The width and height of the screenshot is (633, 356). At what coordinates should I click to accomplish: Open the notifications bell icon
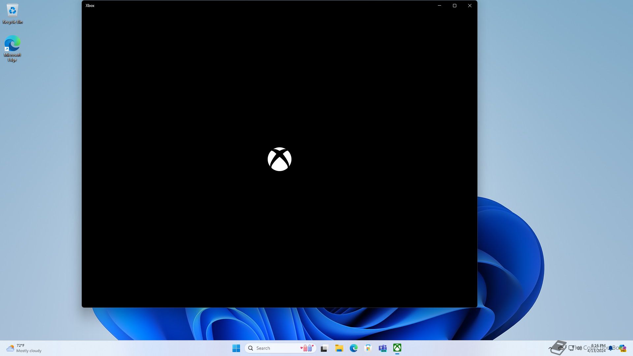click(x=611, y=348)
